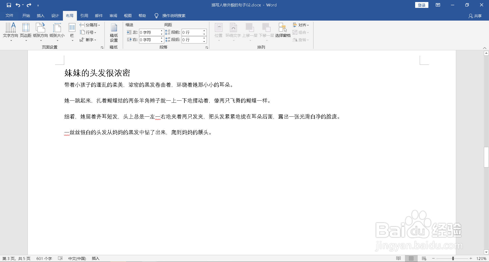The width and height of the screenshot is (489, 262).
Task: Switch to the 开始 Home tab
Action: tap(26, 16)
